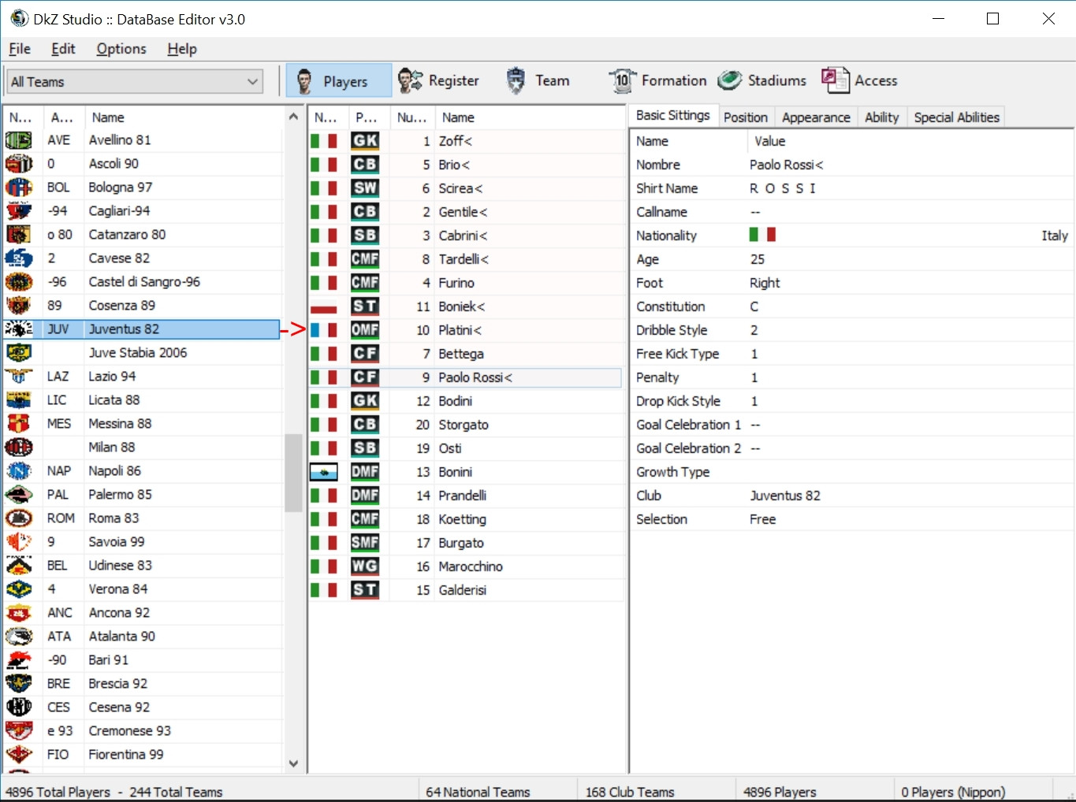The height and width of the screenshot is (802, 1076).
Task: Switch to the Basic Sittings tab
Action: point(673,116)
